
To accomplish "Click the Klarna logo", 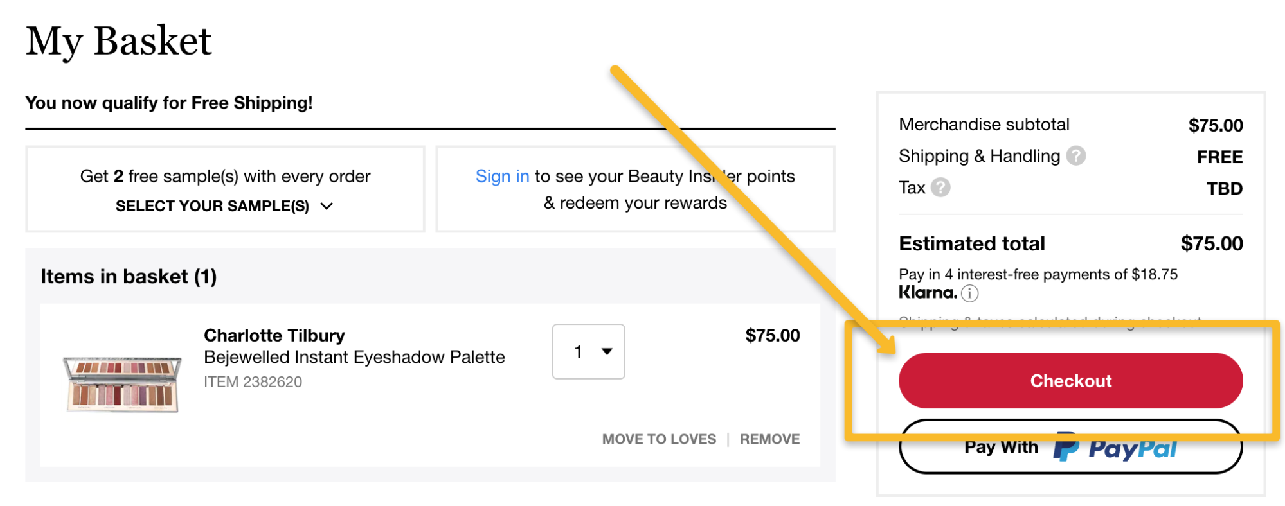I will tap(928, 293).
